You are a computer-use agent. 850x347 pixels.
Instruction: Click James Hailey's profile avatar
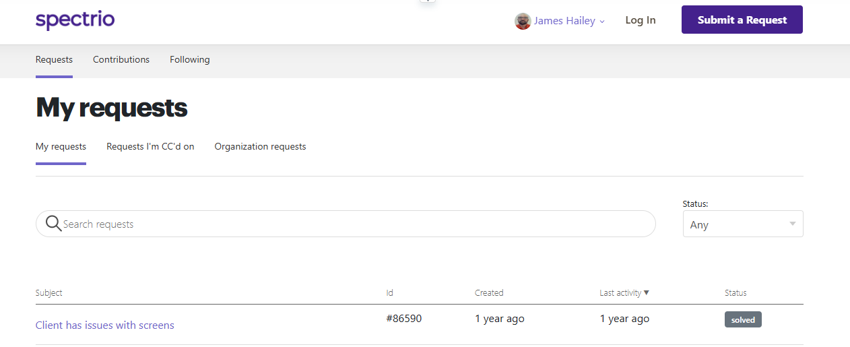point(523,21)
